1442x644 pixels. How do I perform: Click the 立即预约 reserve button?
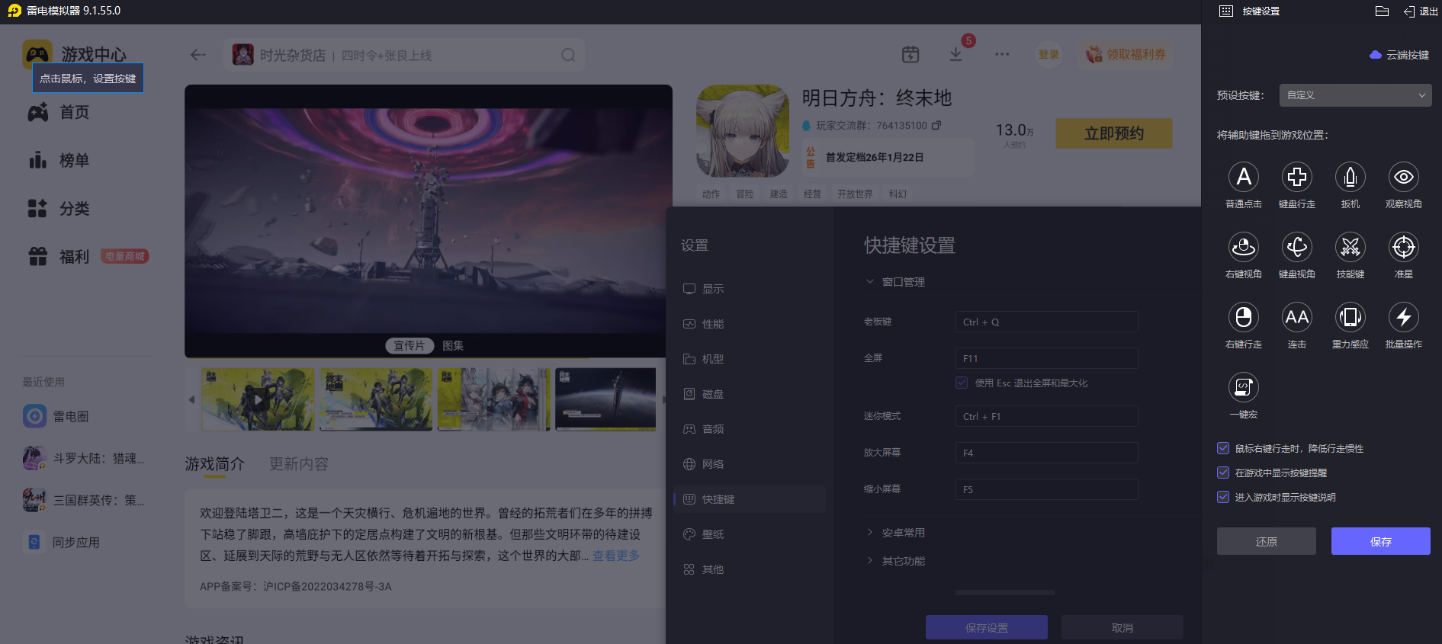1114,133
